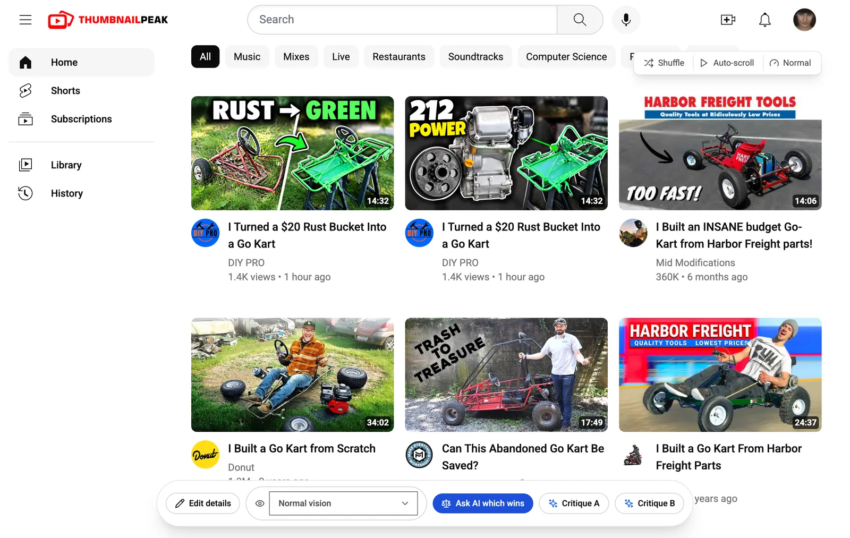The width and height of the screenshot is (850, 538).
Task: Click the Critique B button
Action: 650,503
